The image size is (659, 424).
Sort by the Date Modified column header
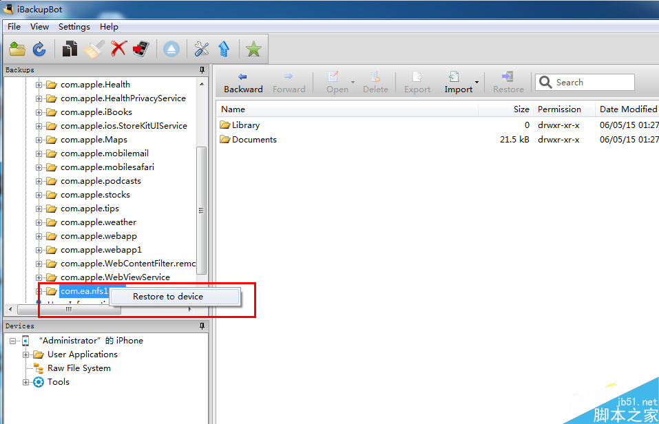click(627, 109)
